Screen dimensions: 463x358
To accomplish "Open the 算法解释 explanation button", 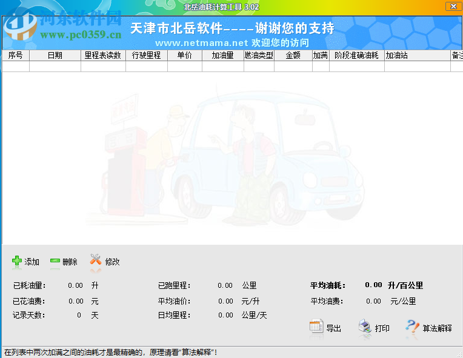I will 438,328.
